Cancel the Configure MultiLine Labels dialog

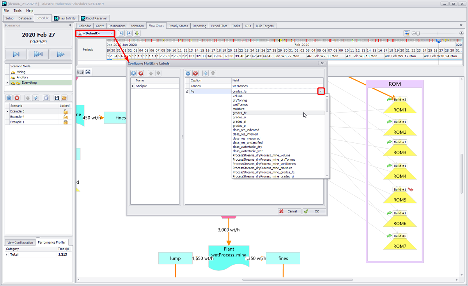point(289,211)
